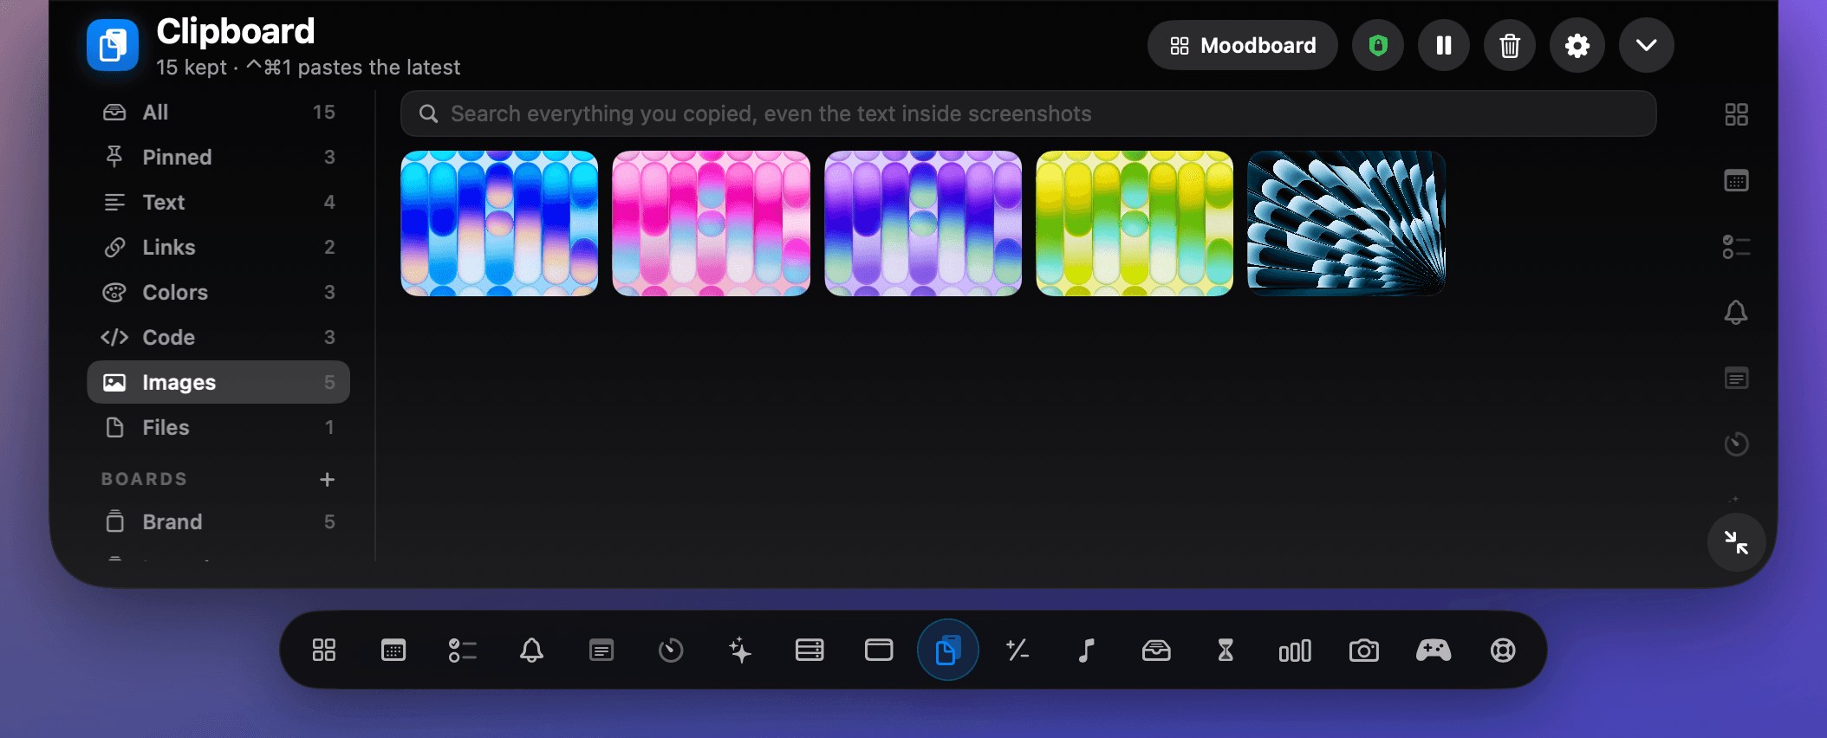Switch to the Code category
Screen dimensions: 1827x738
coord(218,337)
